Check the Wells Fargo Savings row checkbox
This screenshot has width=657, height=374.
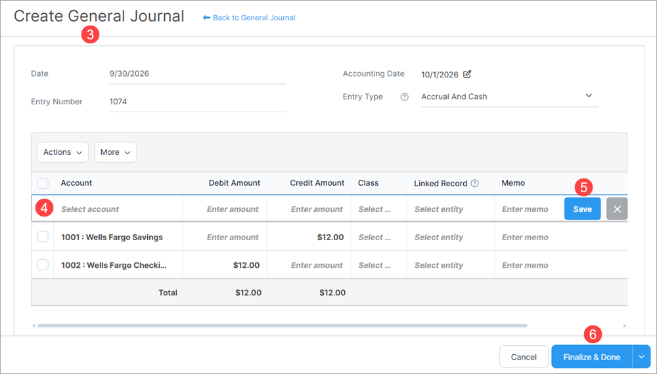(x=43, y=237)
